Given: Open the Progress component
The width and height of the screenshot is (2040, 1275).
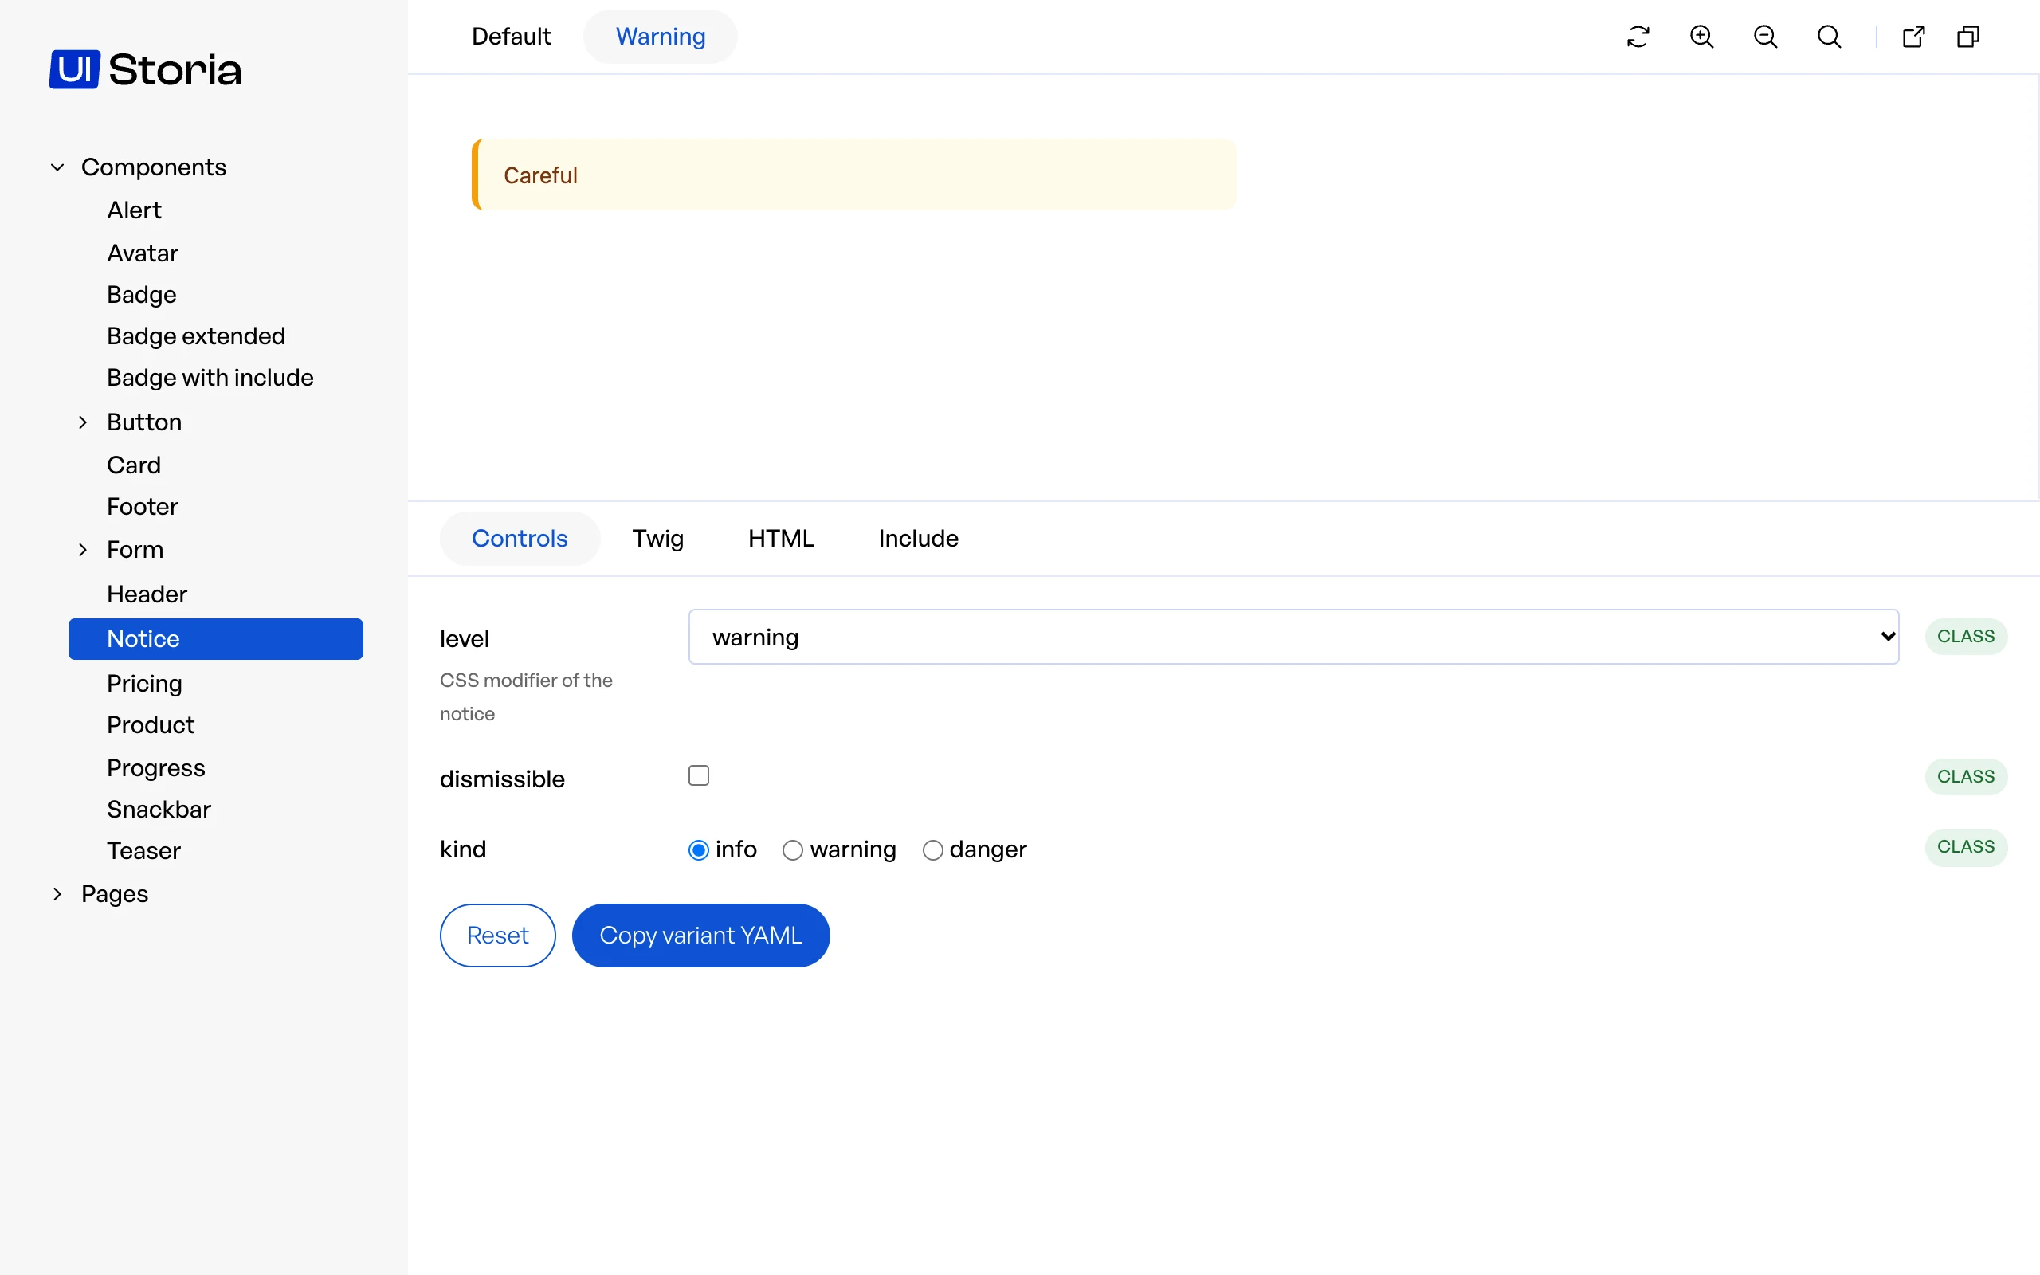Looking at the screenshot, I should [x=156, y=767].
